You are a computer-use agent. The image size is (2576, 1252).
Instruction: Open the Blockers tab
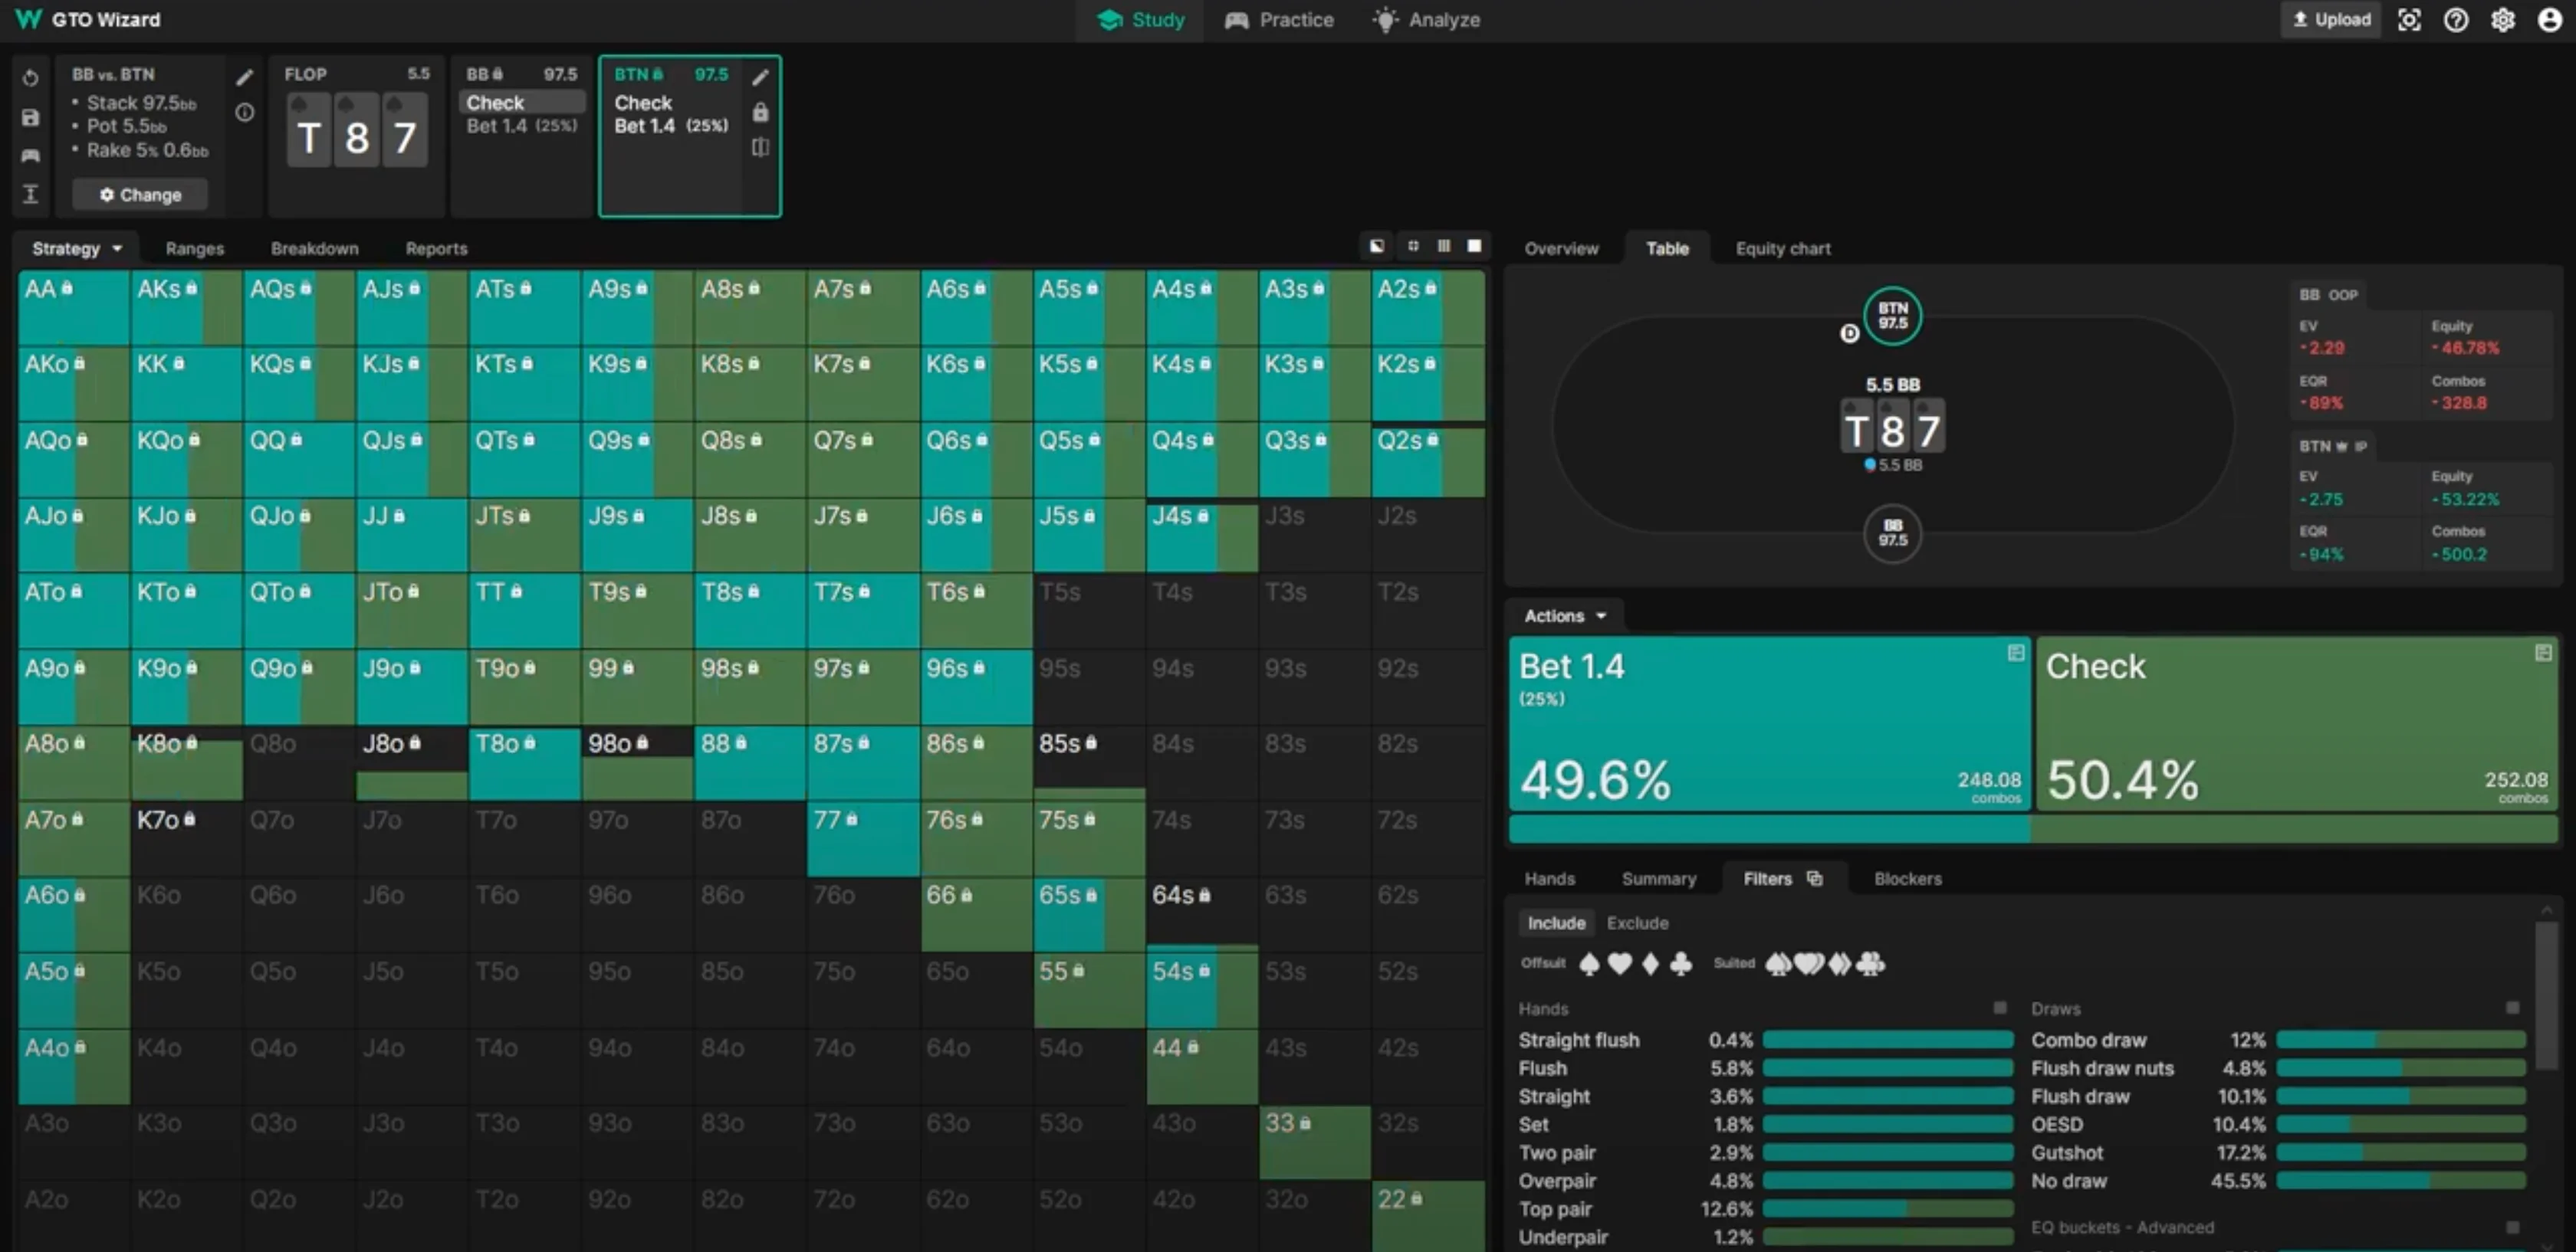1907,878
